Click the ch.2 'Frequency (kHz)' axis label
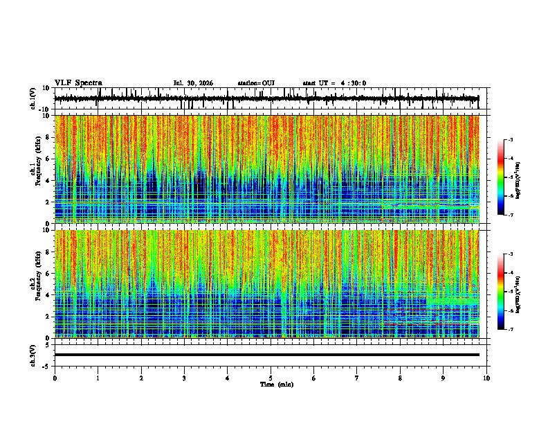This screenshot has width=548, height=424. tap(39, 276)
